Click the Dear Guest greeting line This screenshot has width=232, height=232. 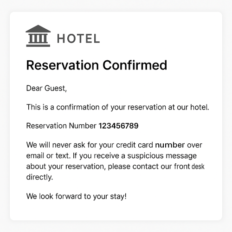coord(46,88)
